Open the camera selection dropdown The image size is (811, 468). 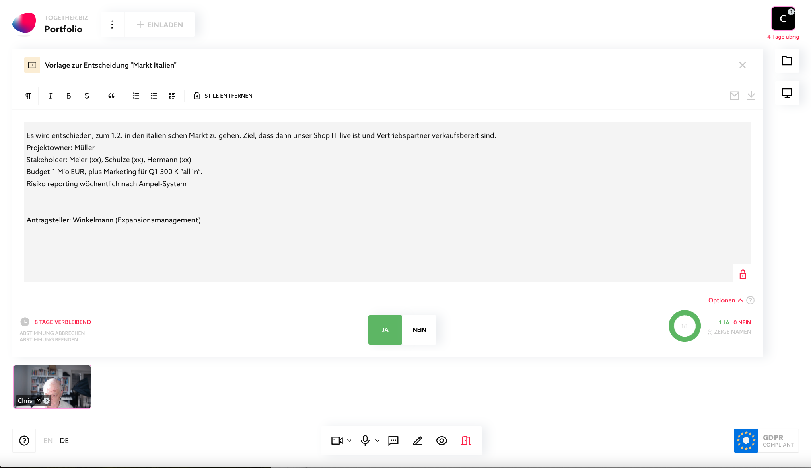(349, 441)
